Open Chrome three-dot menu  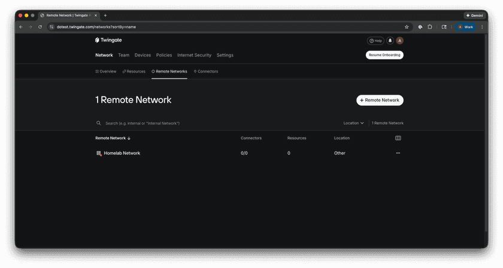[x=482, y=27]
